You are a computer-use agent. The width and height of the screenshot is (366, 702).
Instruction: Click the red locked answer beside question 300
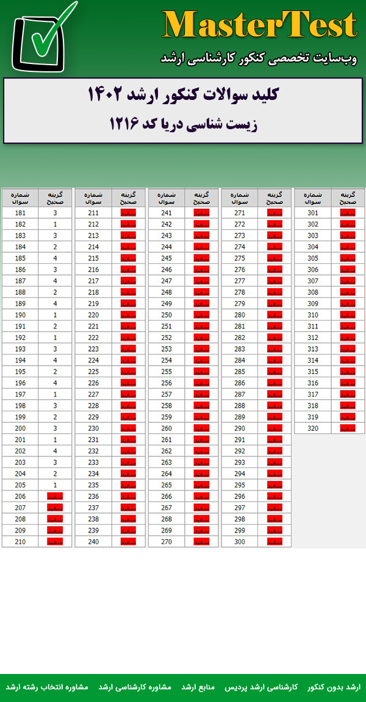click(x=274, y=542)
